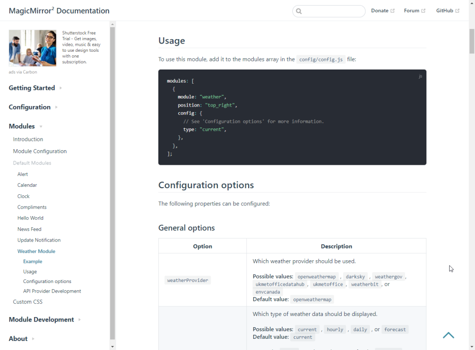Click the sidebar vertical scrollbar thumb
Screen dimensions: 475x350
112,184
